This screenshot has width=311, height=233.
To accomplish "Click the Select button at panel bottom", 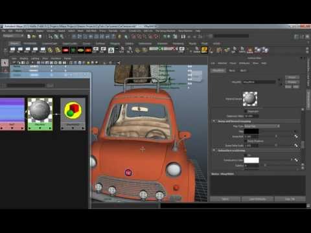I will [225, 199].
